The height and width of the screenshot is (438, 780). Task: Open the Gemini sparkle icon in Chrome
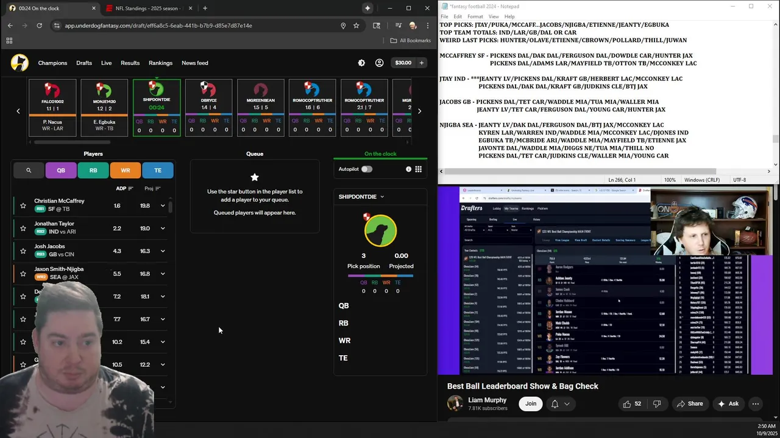[367, 8]
